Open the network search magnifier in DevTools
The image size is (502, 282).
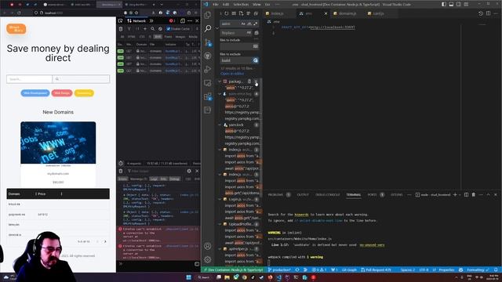(152, 29)
